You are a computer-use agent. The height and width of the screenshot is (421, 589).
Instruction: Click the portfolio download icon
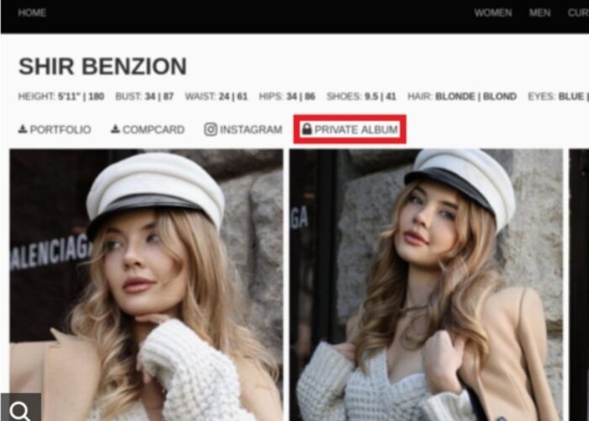pos(23,129)
